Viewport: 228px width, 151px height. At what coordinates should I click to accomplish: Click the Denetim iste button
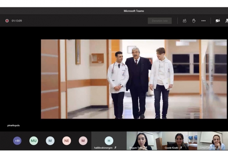[160, 21]
